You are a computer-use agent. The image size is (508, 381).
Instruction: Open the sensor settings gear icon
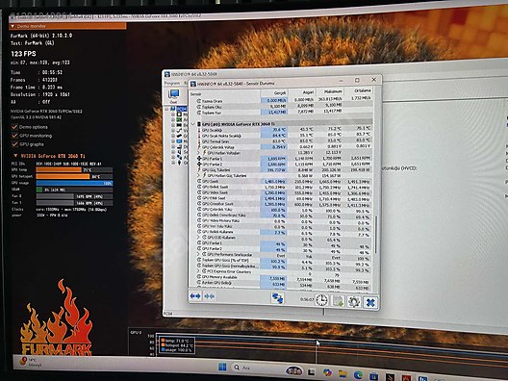pyautogui.click(x=354, y=302)
